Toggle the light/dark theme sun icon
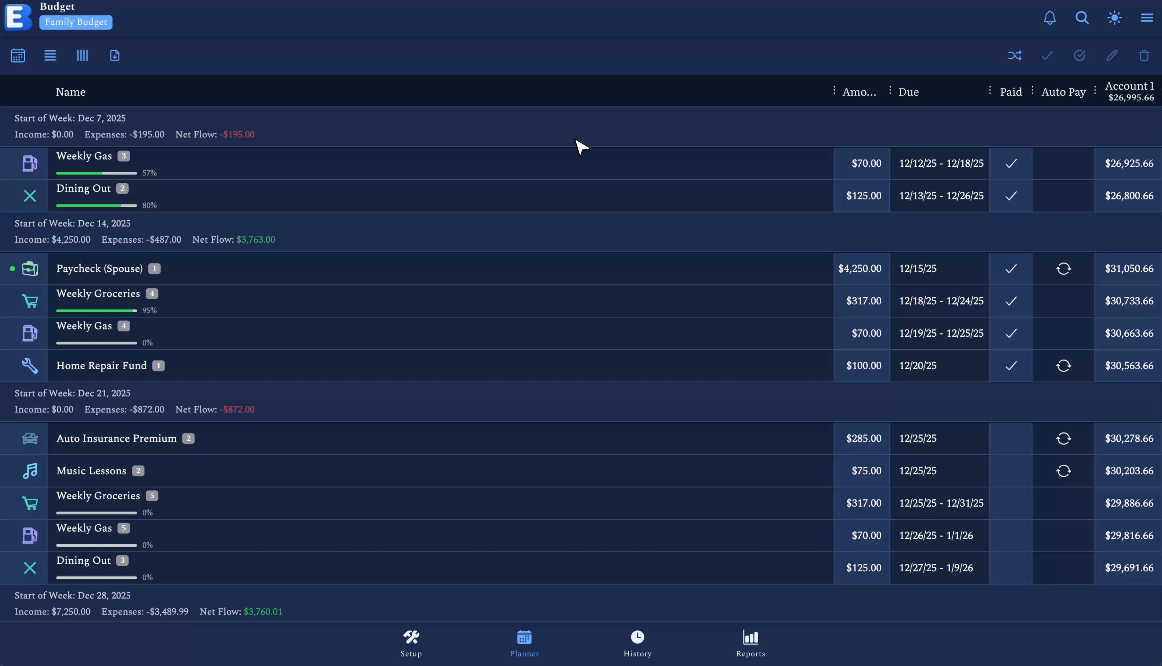Image resolution: width=1162 pixels, height=666 pixels. point(1115,18)
